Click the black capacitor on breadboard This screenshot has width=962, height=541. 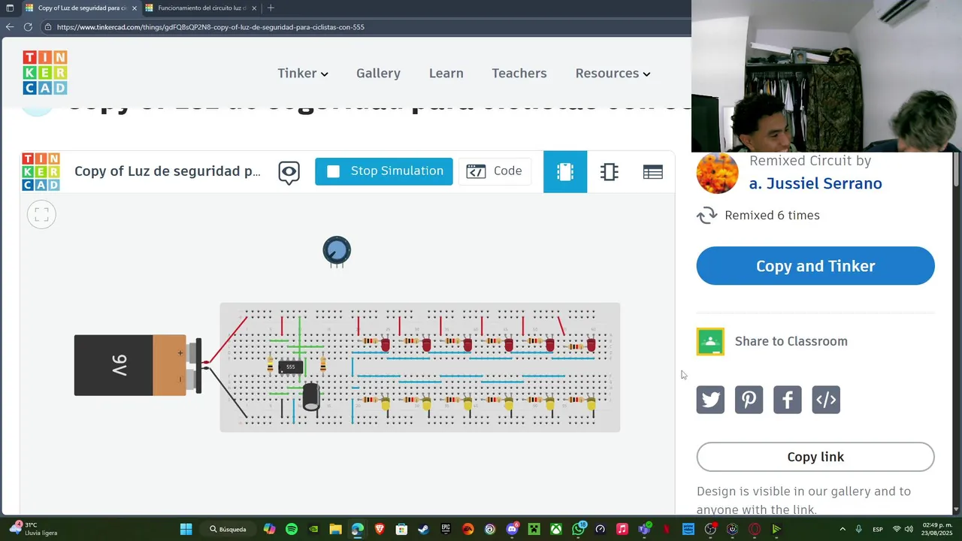click(311, 397)
